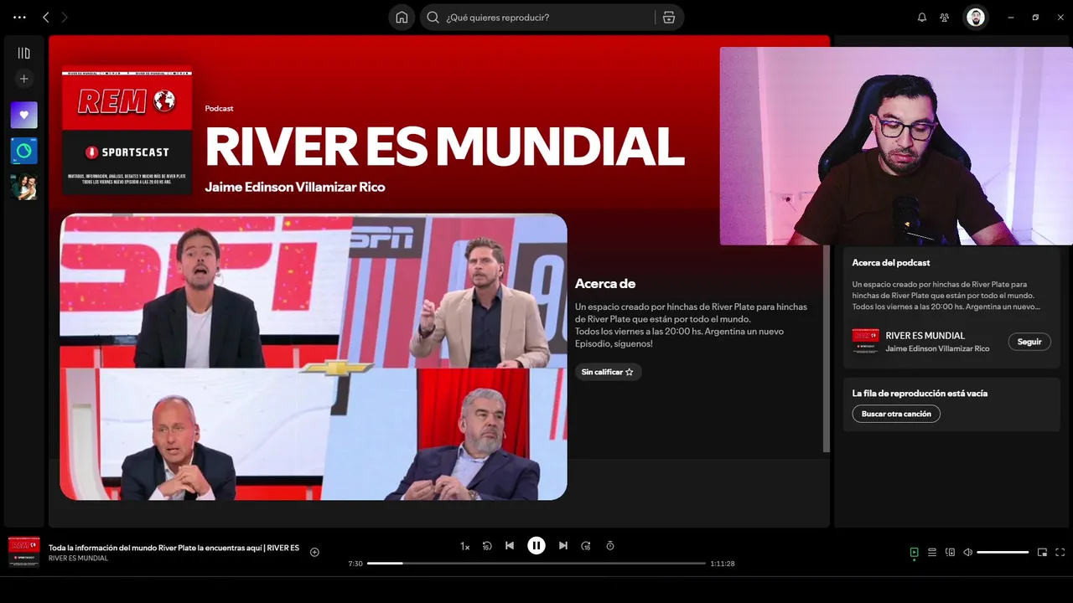The width and height of the screenshot is (1073, 603).
Task: Mute the volume speaker icon
Action: click(967, 553)
